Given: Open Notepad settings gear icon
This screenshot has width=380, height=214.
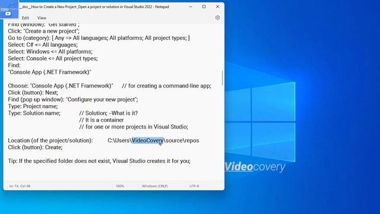Looking at the screenshot, I should click(217, 17).
